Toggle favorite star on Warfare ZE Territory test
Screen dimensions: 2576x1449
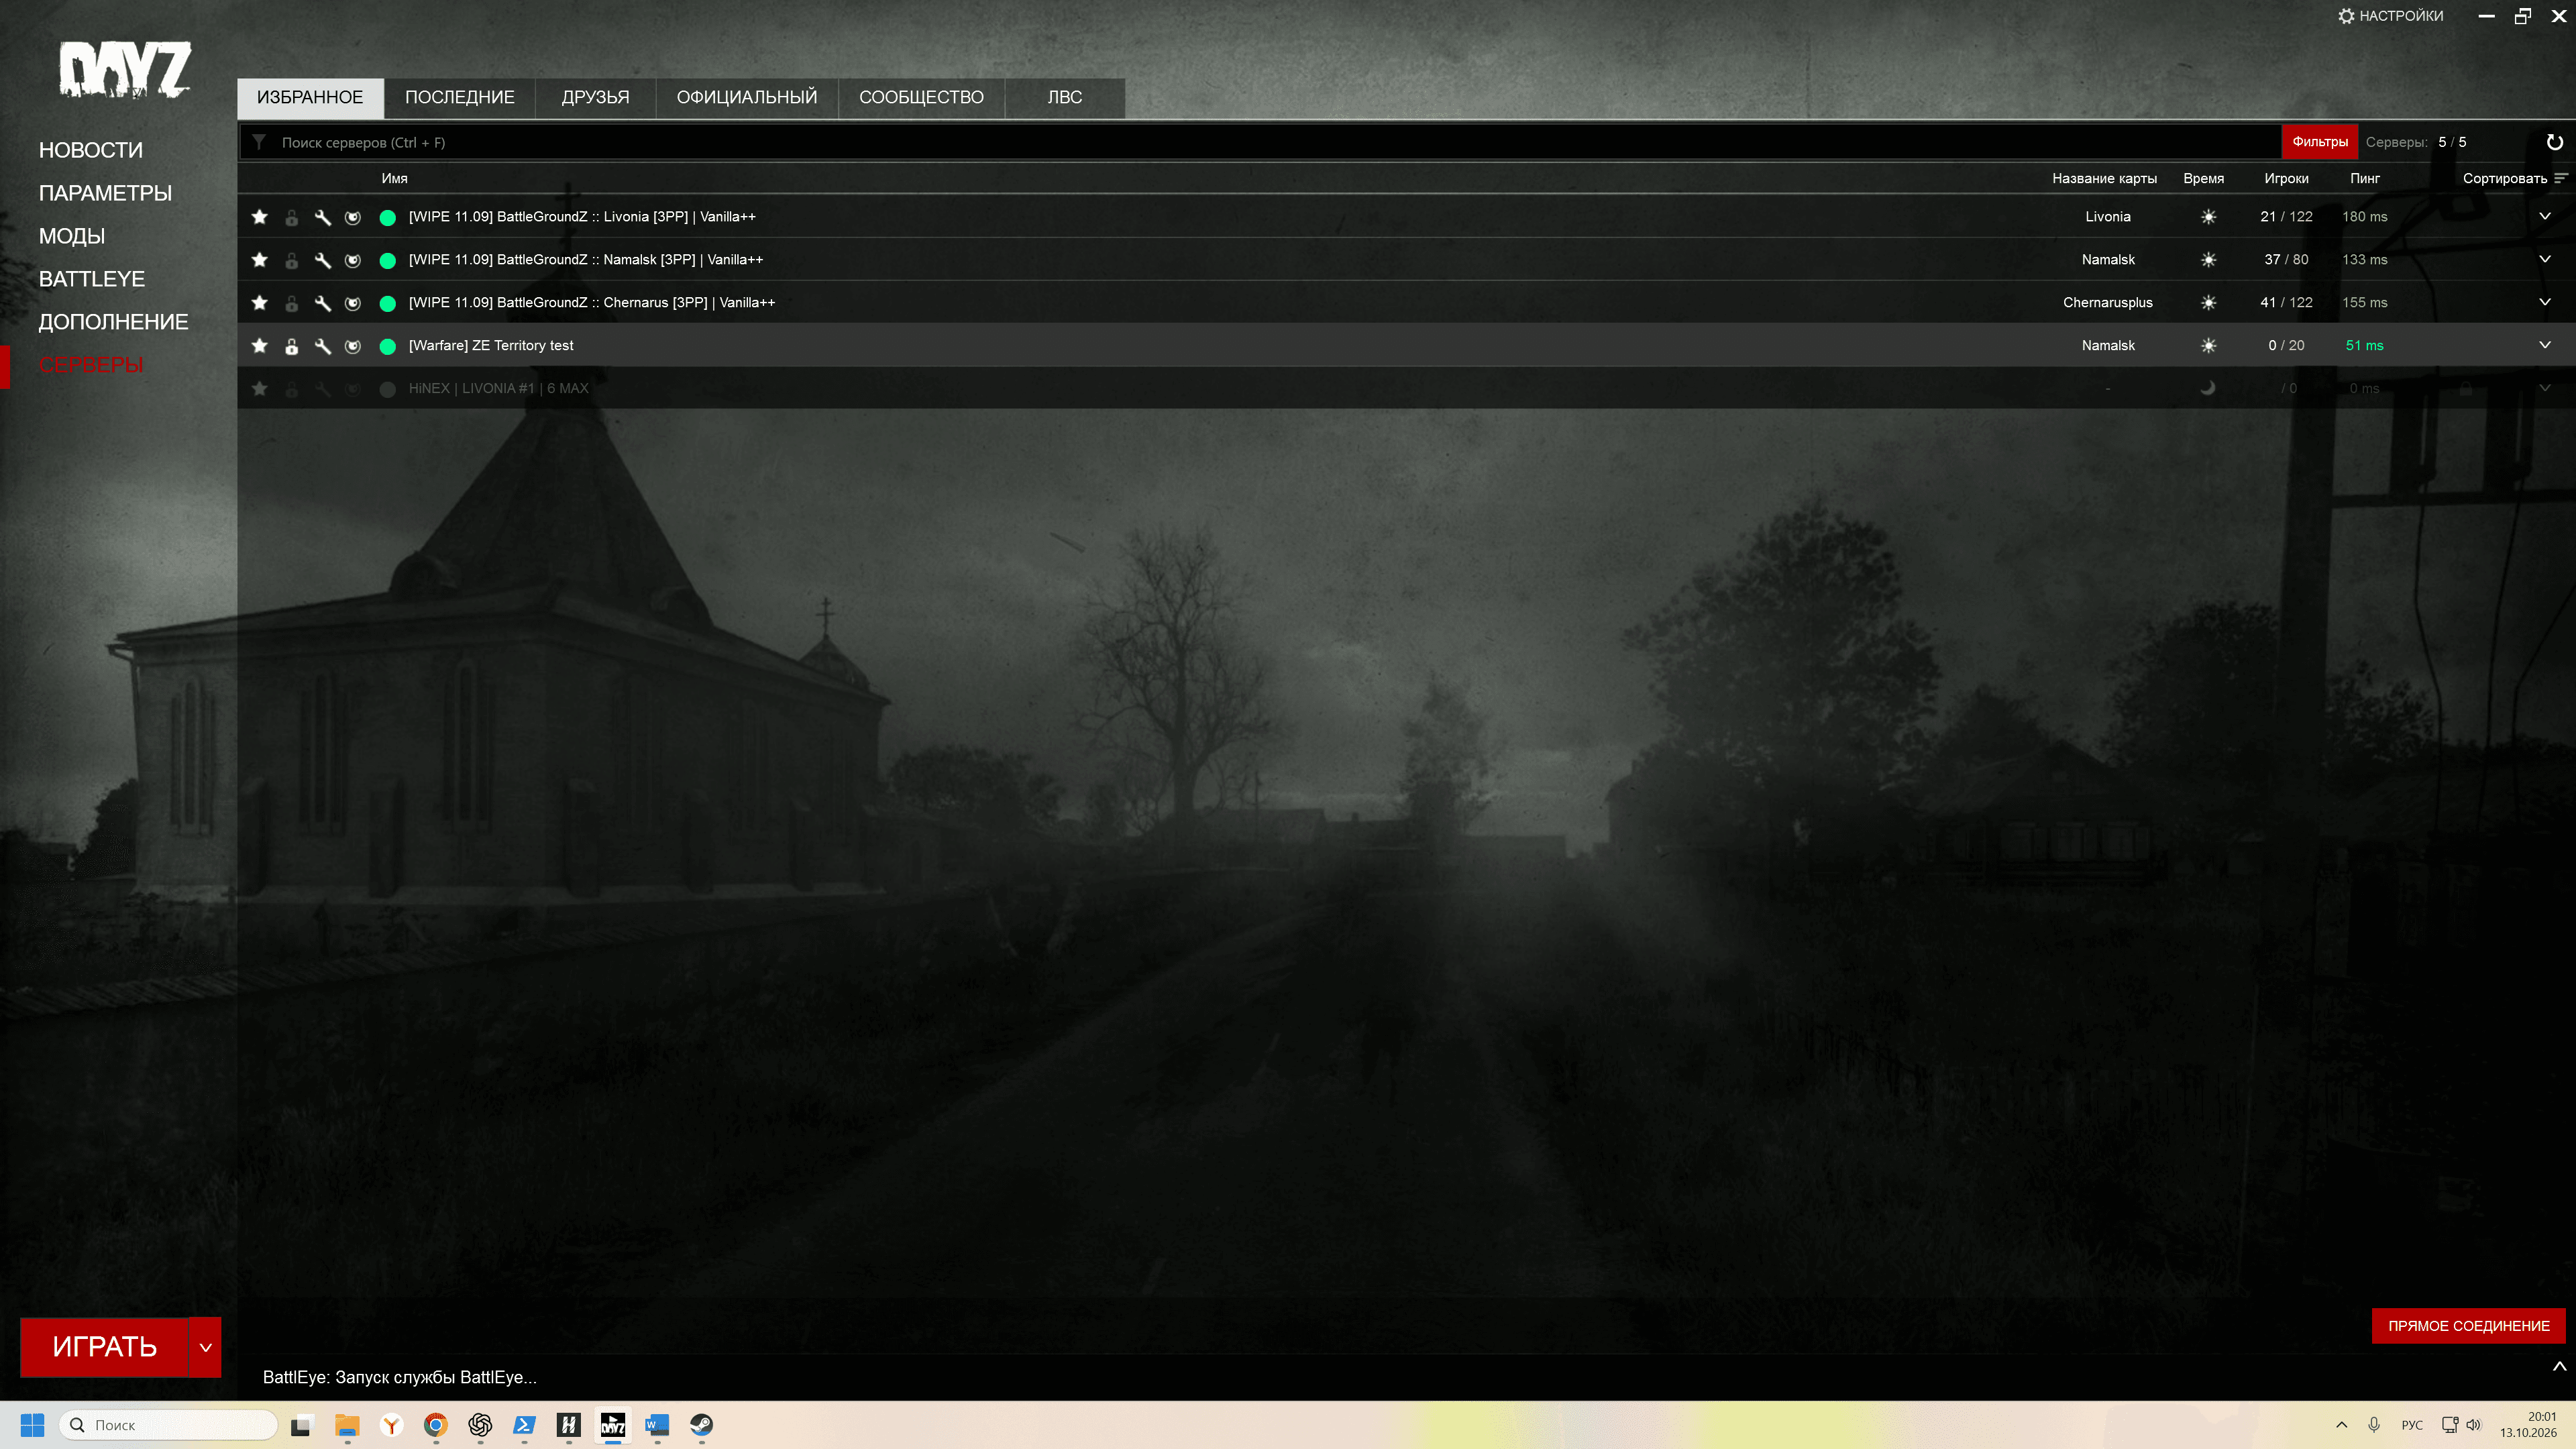pyautogui.click(x=260, y=346)
